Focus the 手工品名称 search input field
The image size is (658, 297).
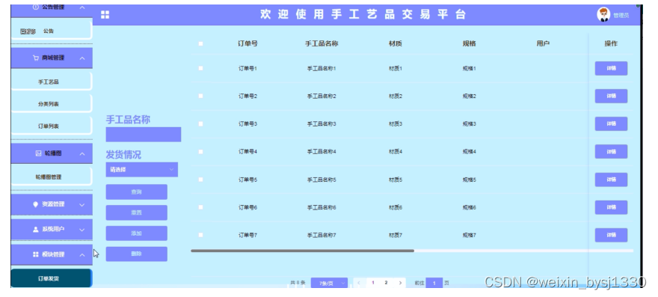coord(144,135)
